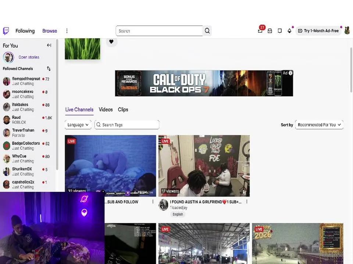353x264 pixels.
Task: Open the Browse page
Action: (50, 31)
